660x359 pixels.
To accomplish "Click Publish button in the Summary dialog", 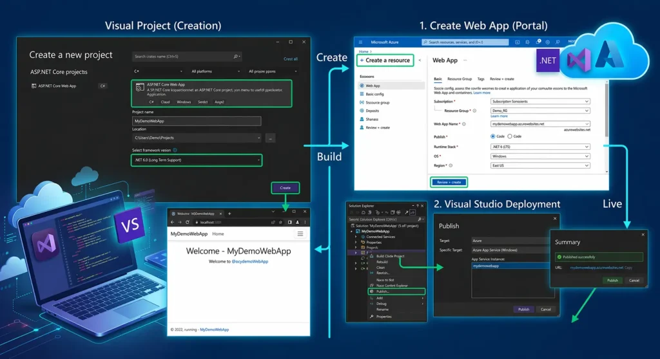I will click(612, 281).
